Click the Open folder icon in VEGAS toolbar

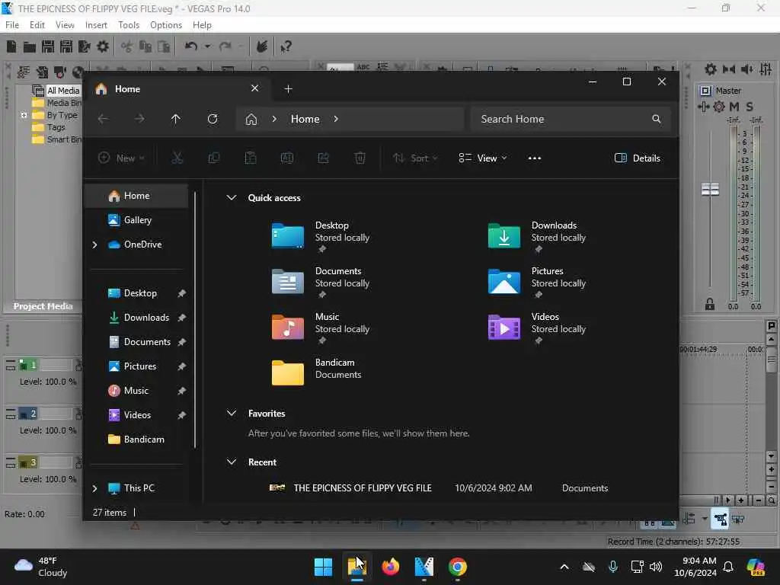point(30,47)
